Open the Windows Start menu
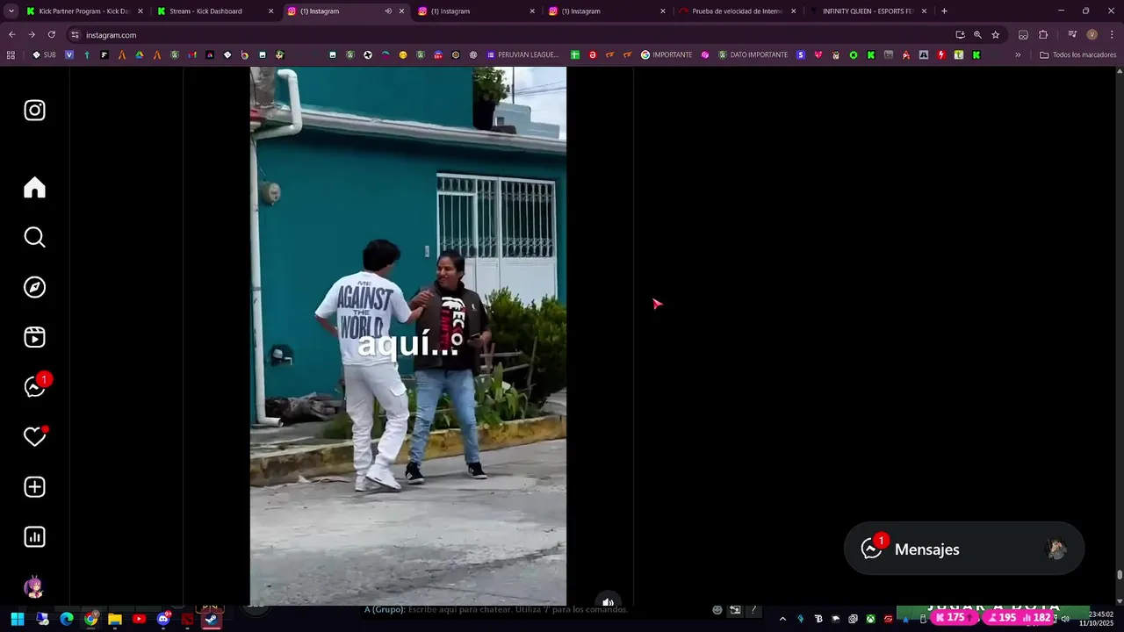 (17, 619)
